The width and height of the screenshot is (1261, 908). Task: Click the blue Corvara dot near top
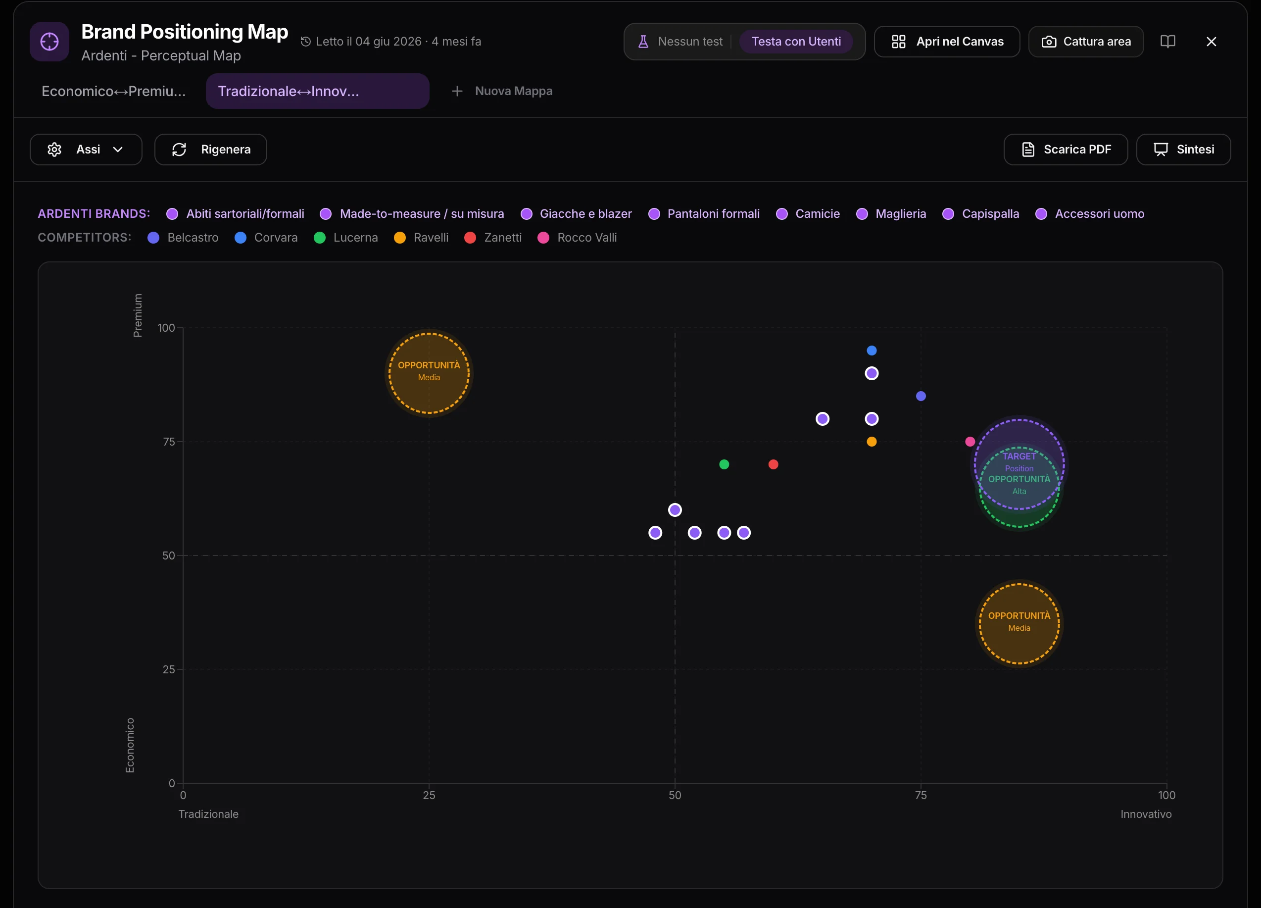click(871, 351)
